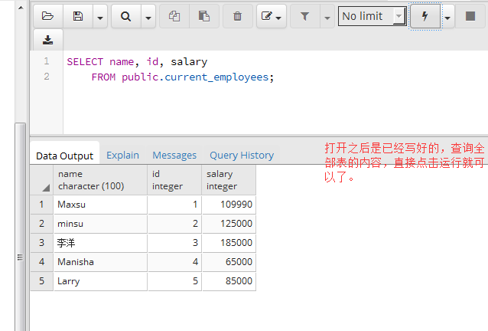Viewport: 488px width, 331px height.
Task: Click the salary cell 85000
Action: [229, 281]
